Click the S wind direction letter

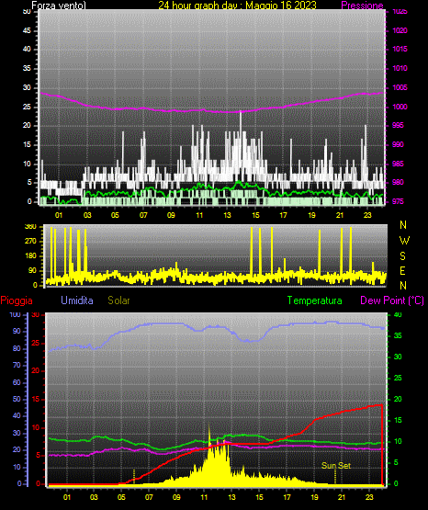click(x=402, y=256)
